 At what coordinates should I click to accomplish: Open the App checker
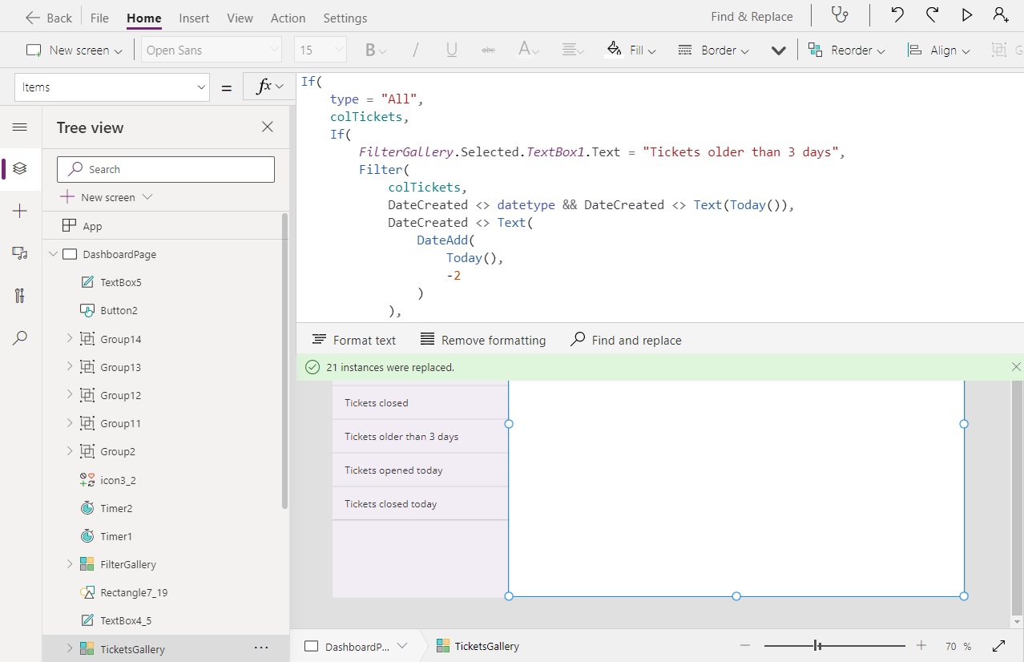tap(839, 15)
